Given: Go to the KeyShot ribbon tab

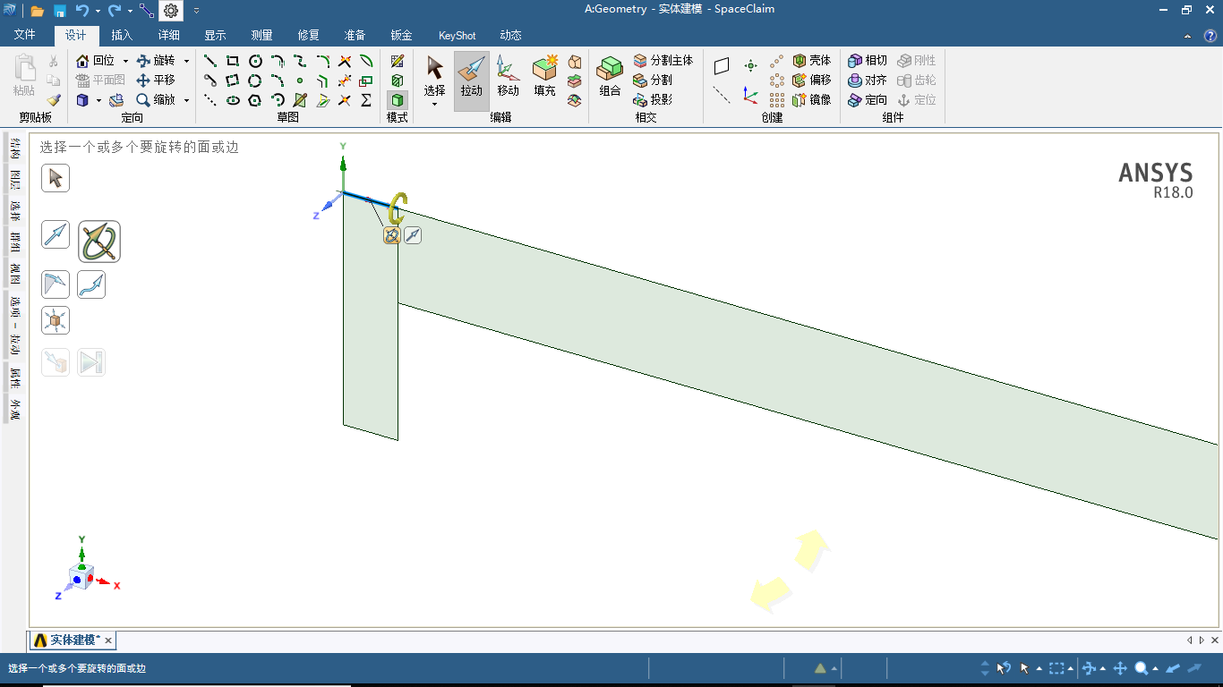Looking at the screenshot, I should pyautogui.click(x=457, y=36).
